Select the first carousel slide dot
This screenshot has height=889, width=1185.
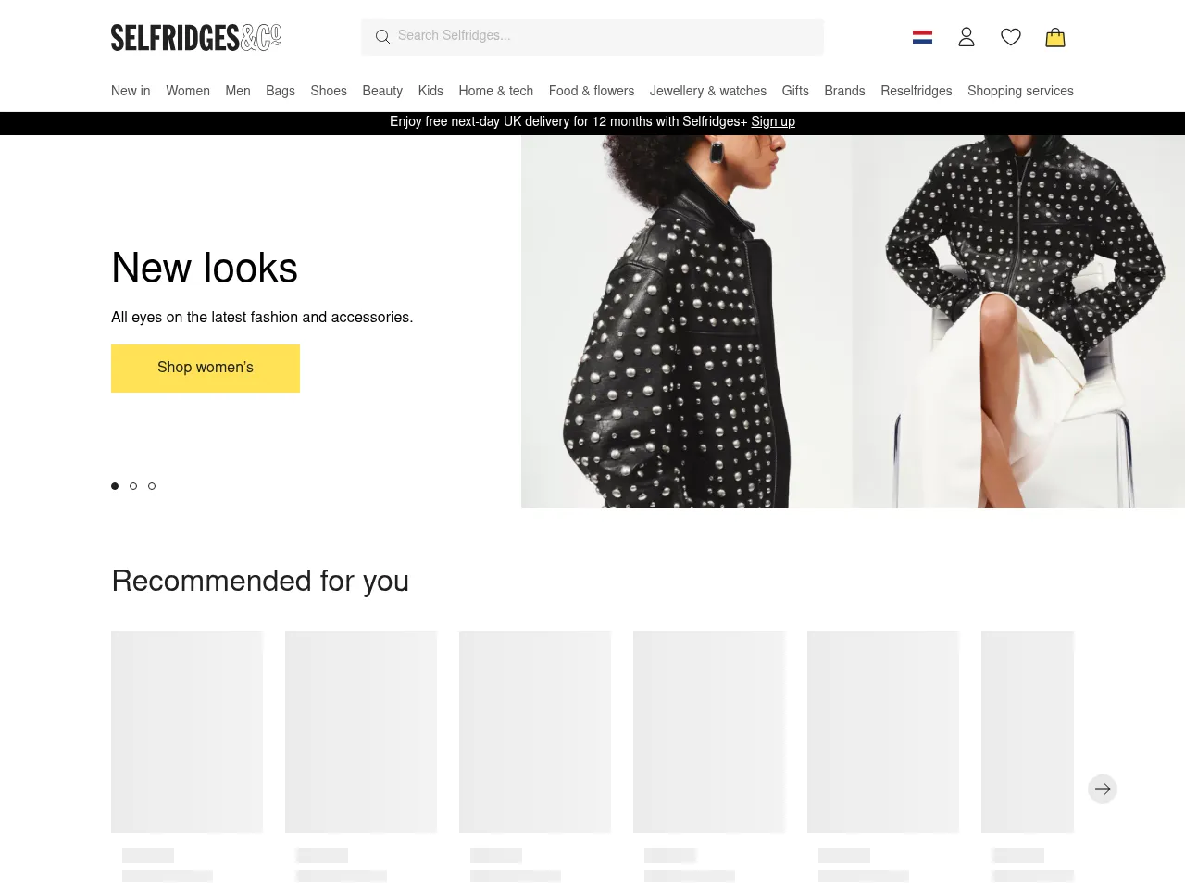click(x=115, y=486)
